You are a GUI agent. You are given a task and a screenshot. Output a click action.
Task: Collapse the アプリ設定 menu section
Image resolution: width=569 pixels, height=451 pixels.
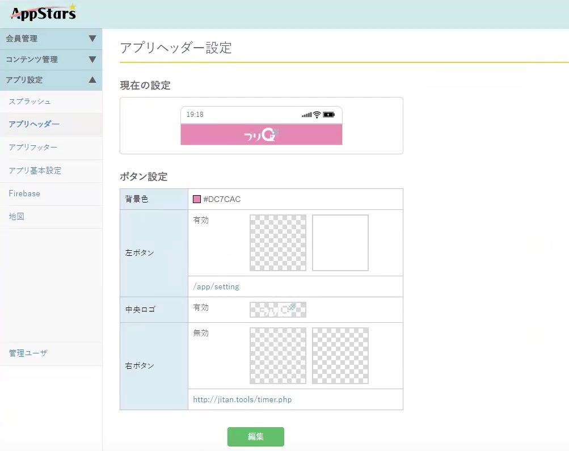(x=50, y=80)
